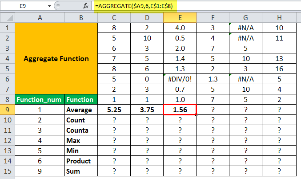This screenshot has height=179, width=301.
Task: Select column G header
Action: click(x=245, y=18)
